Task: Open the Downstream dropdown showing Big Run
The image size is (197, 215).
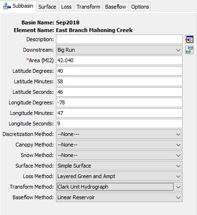Action: (119, 50)
